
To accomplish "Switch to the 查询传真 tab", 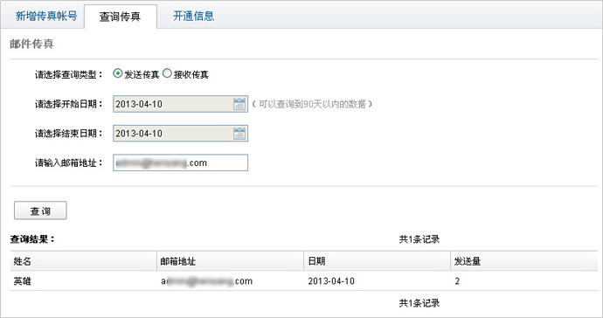I will 120,17.
